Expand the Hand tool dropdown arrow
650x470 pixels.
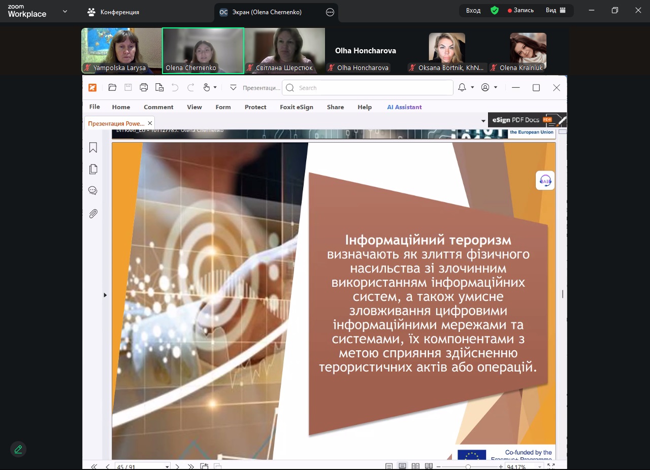(x=215, y=88)
